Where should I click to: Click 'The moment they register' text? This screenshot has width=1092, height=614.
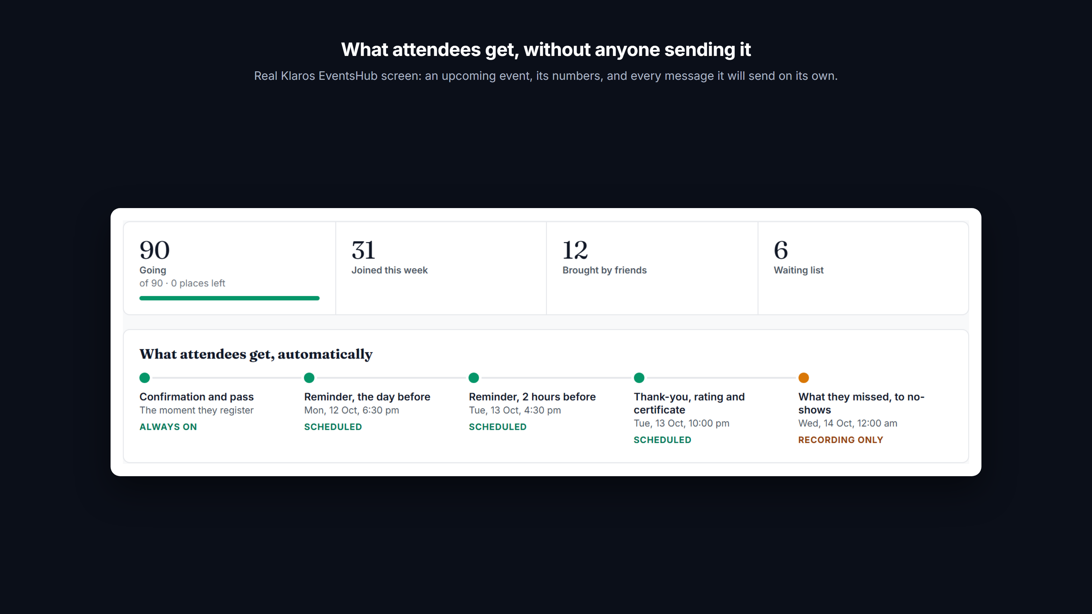[197, 410]
